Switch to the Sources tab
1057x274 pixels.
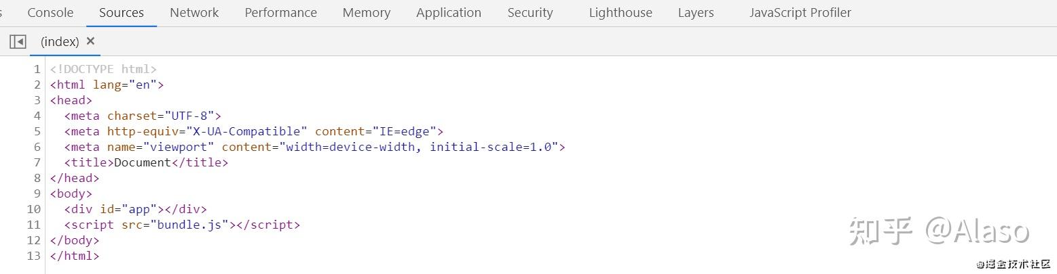pyautogui.click(x=122, y=13)
